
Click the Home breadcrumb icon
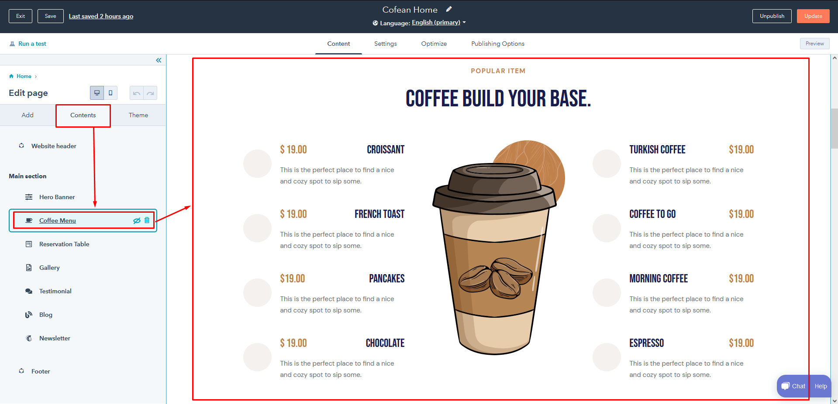[11, 76]
